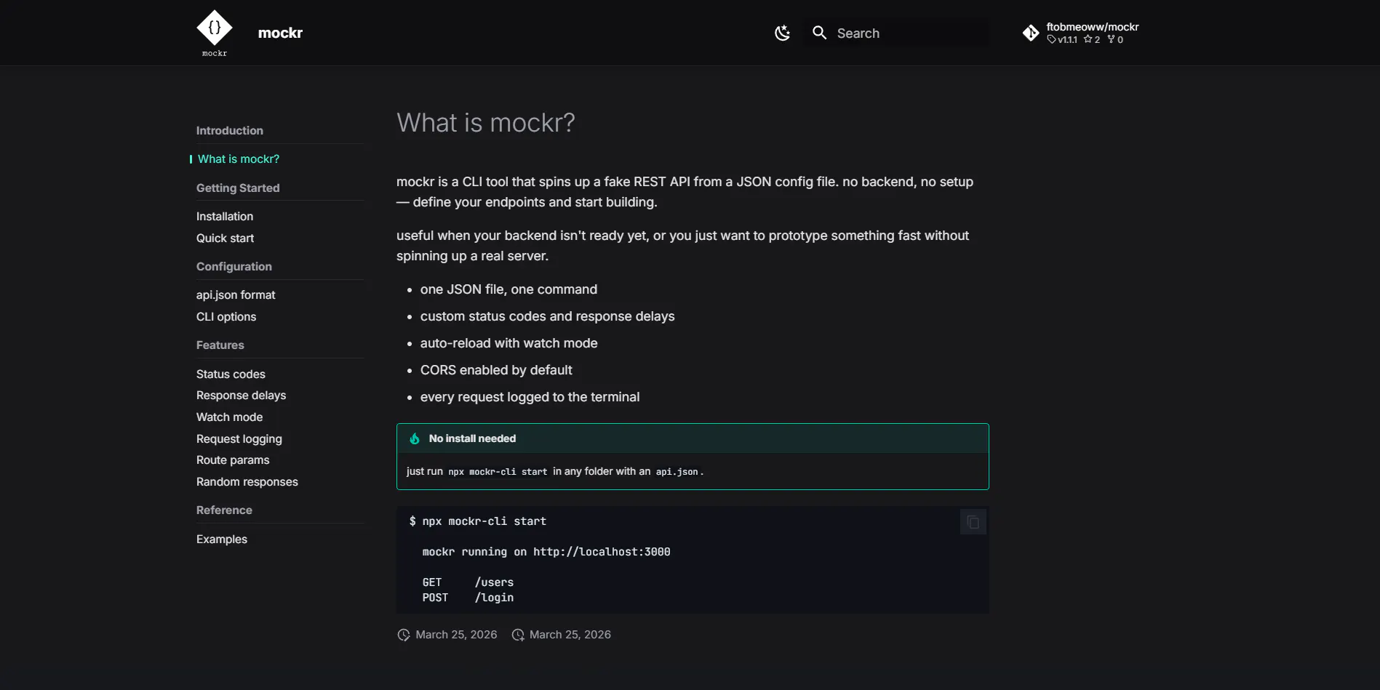This screenshot has height=690, width=1380.
Task: Click the What is mockr? page heading
Action: point(486,123)
